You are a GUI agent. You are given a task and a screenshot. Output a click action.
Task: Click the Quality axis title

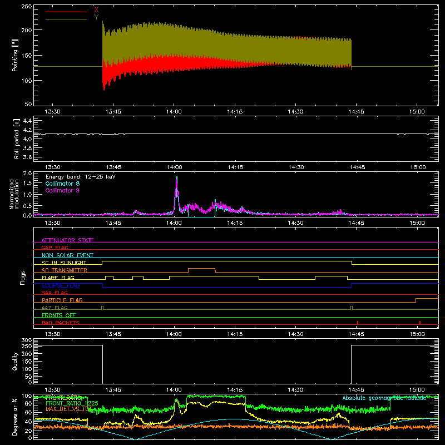point(15,361)
